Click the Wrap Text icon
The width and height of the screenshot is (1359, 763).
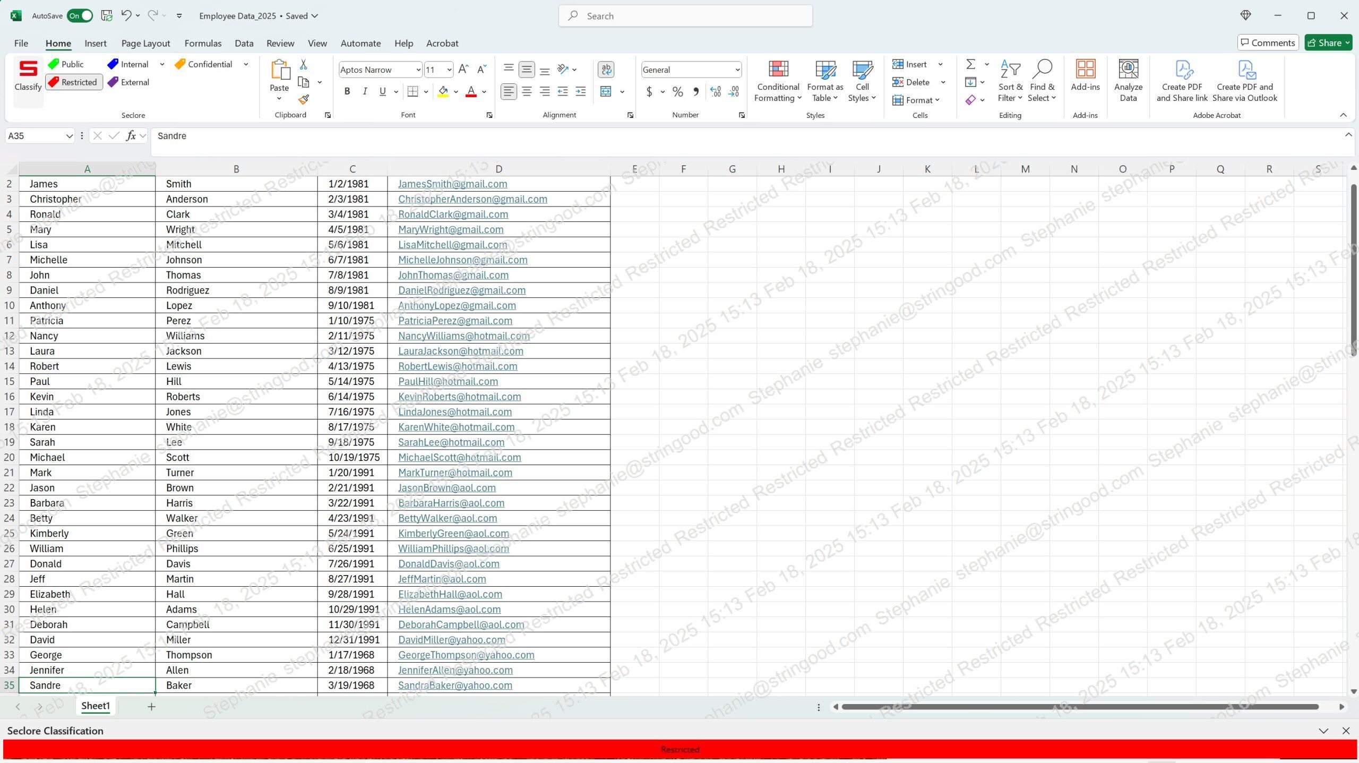click(606, 69)
